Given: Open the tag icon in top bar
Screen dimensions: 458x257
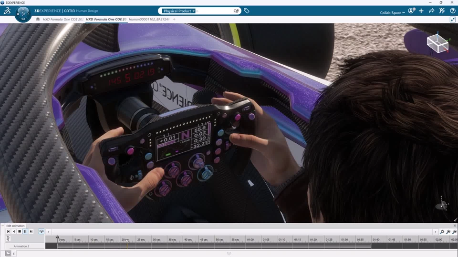Looking at the screenshot, I should click(247, 11).
